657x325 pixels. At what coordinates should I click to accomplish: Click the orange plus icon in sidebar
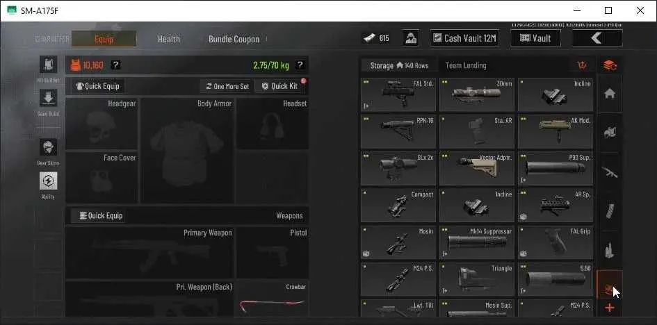pos(610,308)
